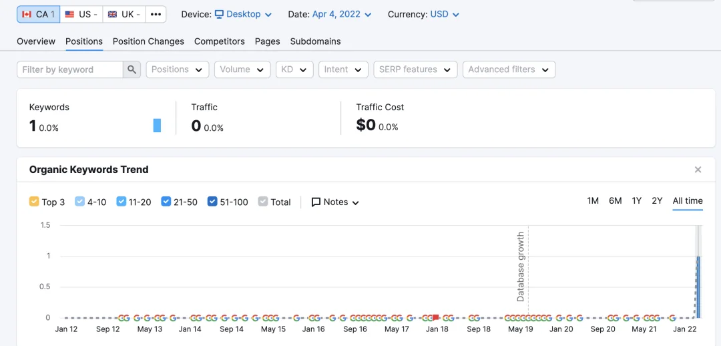Click the keyword search magnifier icon
The height and width of the screenshot is (346, 721).
132,69
